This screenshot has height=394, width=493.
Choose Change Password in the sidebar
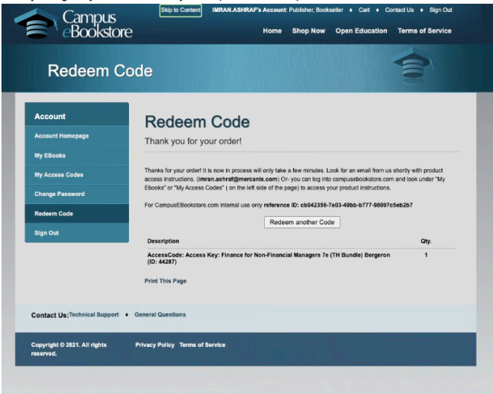(x=60, y=194)
